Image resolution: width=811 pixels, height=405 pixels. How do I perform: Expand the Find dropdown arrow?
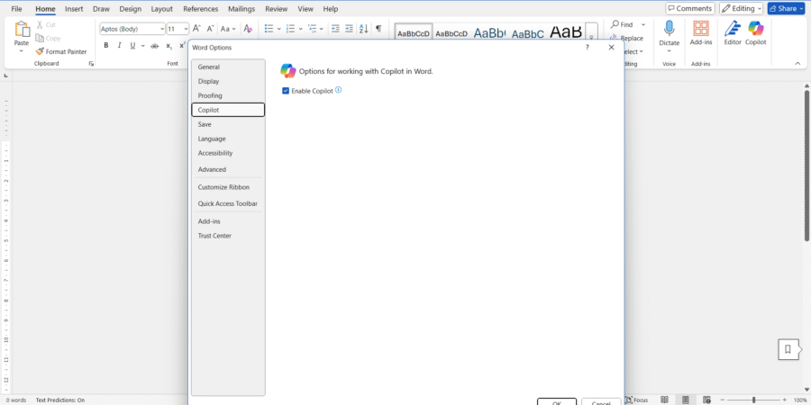click(643, 24)
